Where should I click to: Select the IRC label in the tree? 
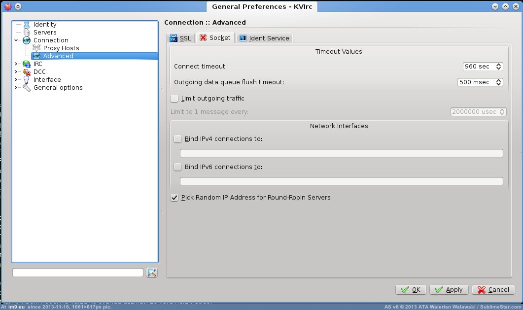[x=37, y=64]
